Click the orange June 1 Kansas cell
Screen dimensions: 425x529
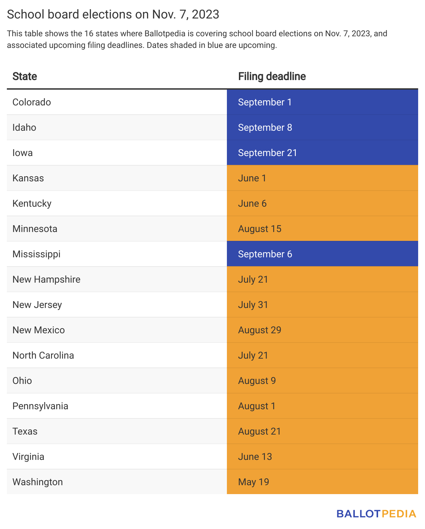coord(323,178)
